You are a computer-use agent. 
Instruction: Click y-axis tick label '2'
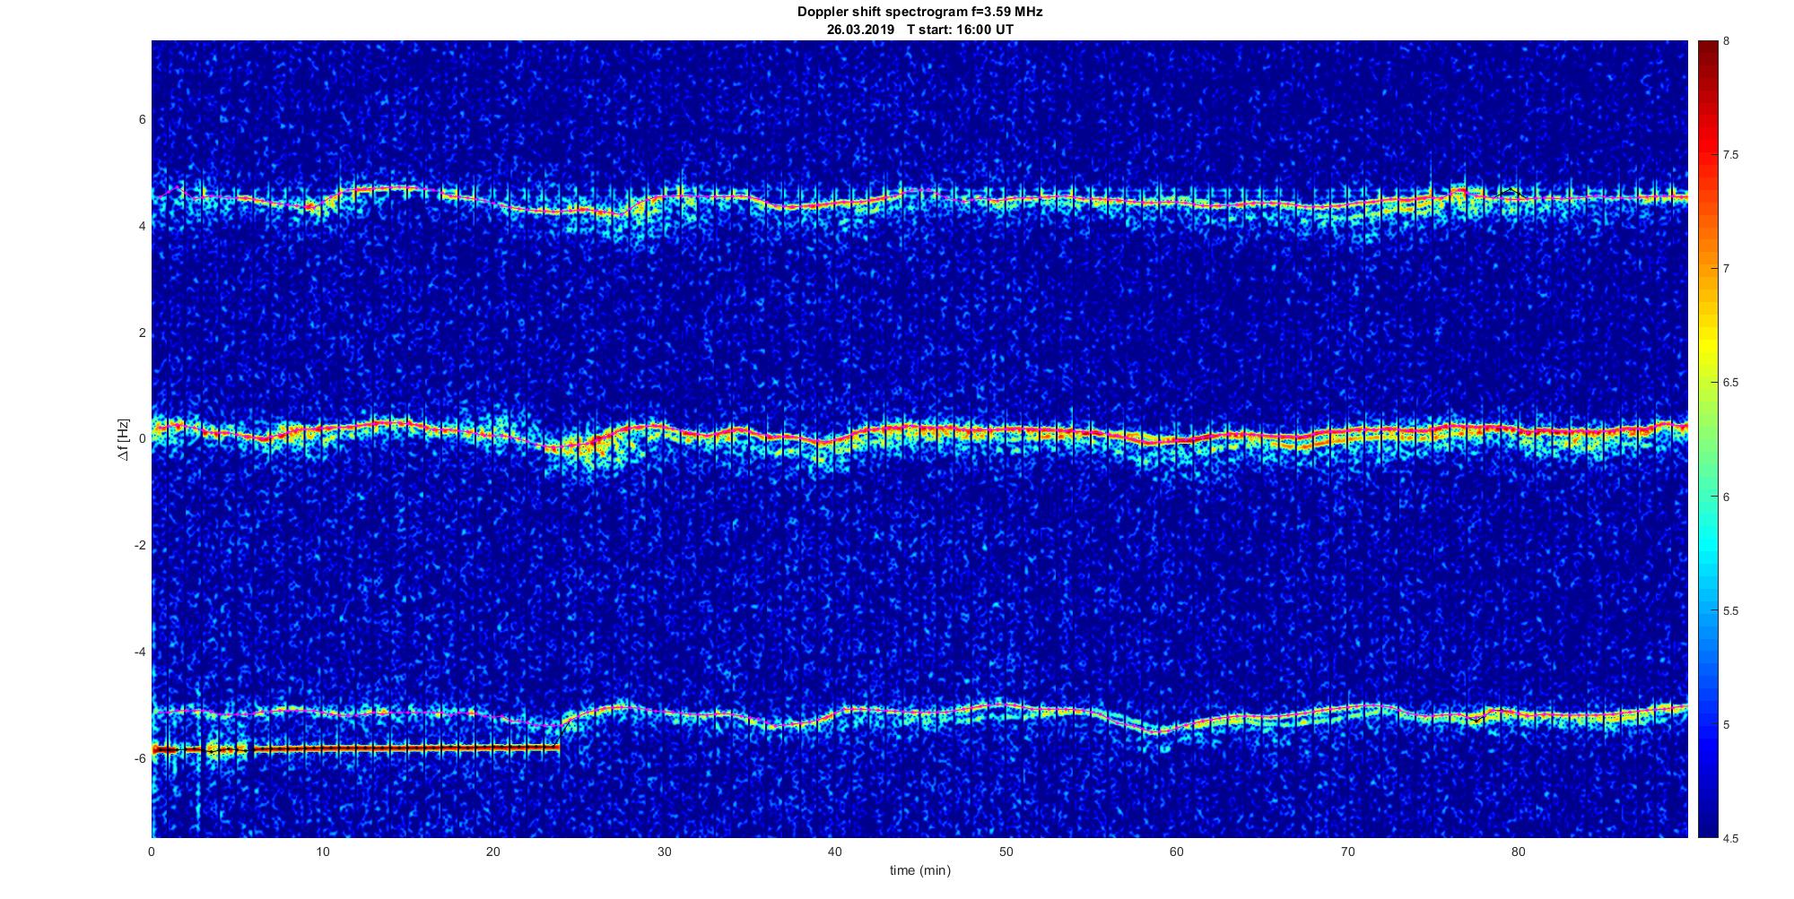click(142, 333)
